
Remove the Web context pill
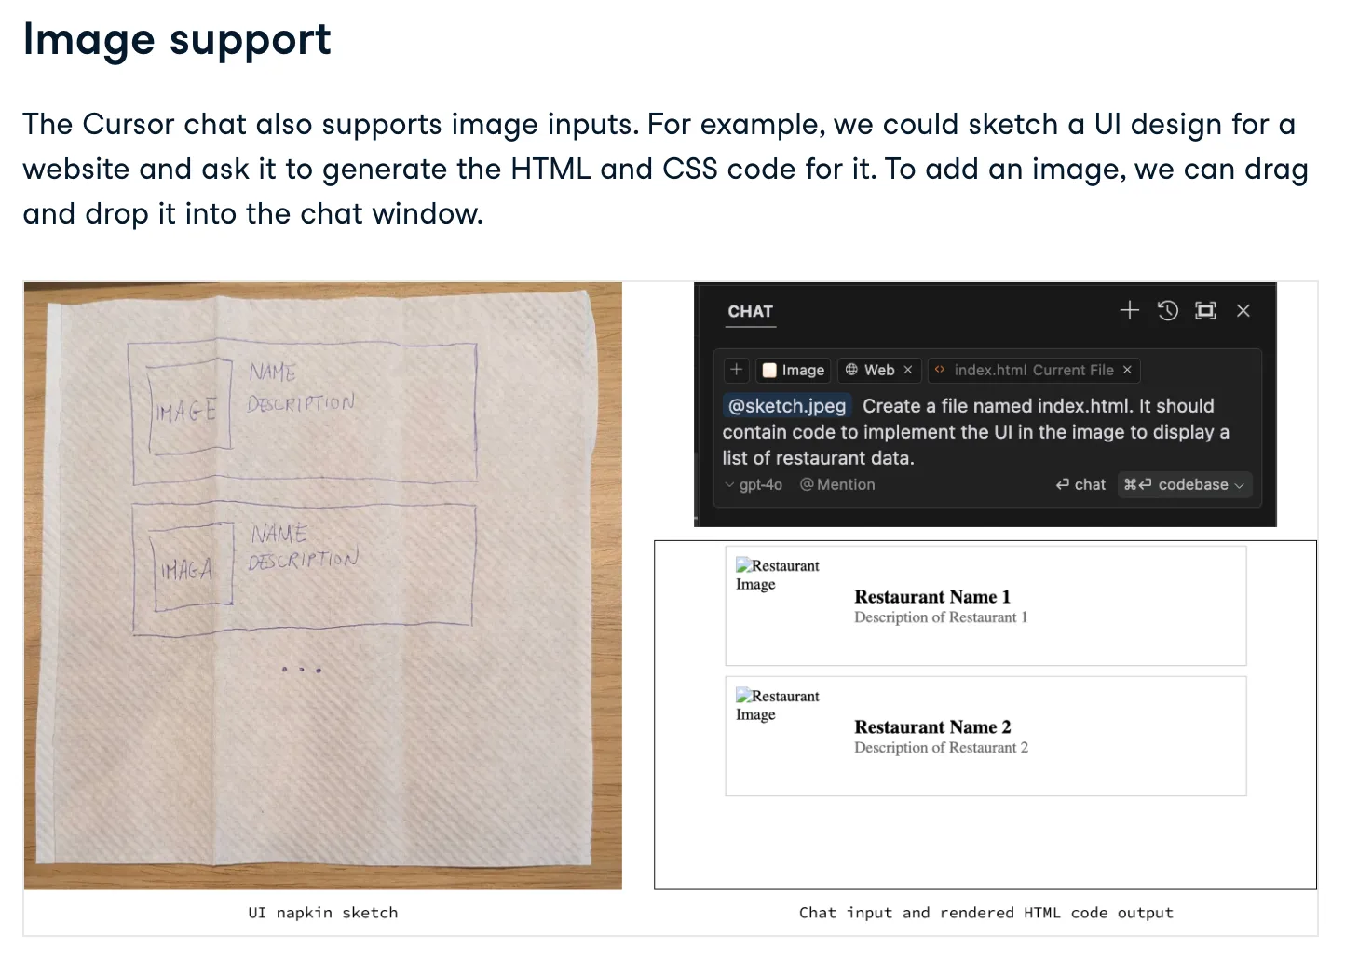click(908, 370)
